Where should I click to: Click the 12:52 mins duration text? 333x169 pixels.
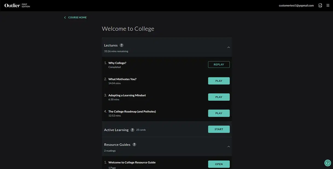[115, 115]
